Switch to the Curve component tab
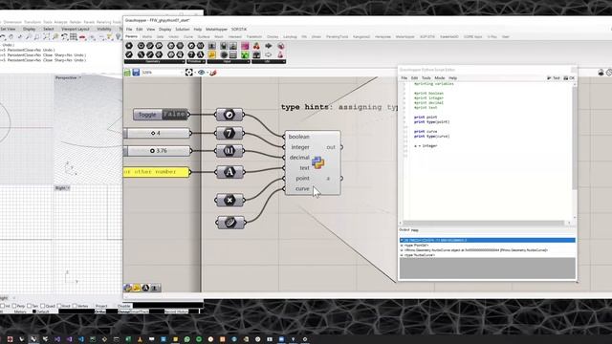The image size is (612, 344). pos(188,36)
